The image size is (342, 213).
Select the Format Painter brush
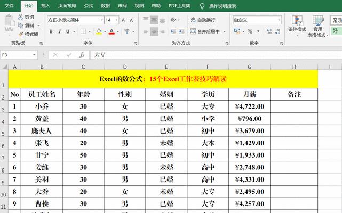[x=21, y=34]
